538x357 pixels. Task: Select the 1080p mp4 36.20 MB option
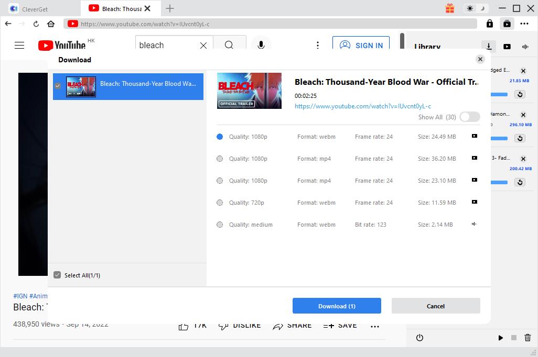(220, 159)
